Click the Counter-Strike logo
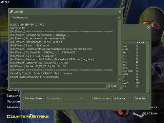Viewport: 164px width, 123px height. point(28,116)
